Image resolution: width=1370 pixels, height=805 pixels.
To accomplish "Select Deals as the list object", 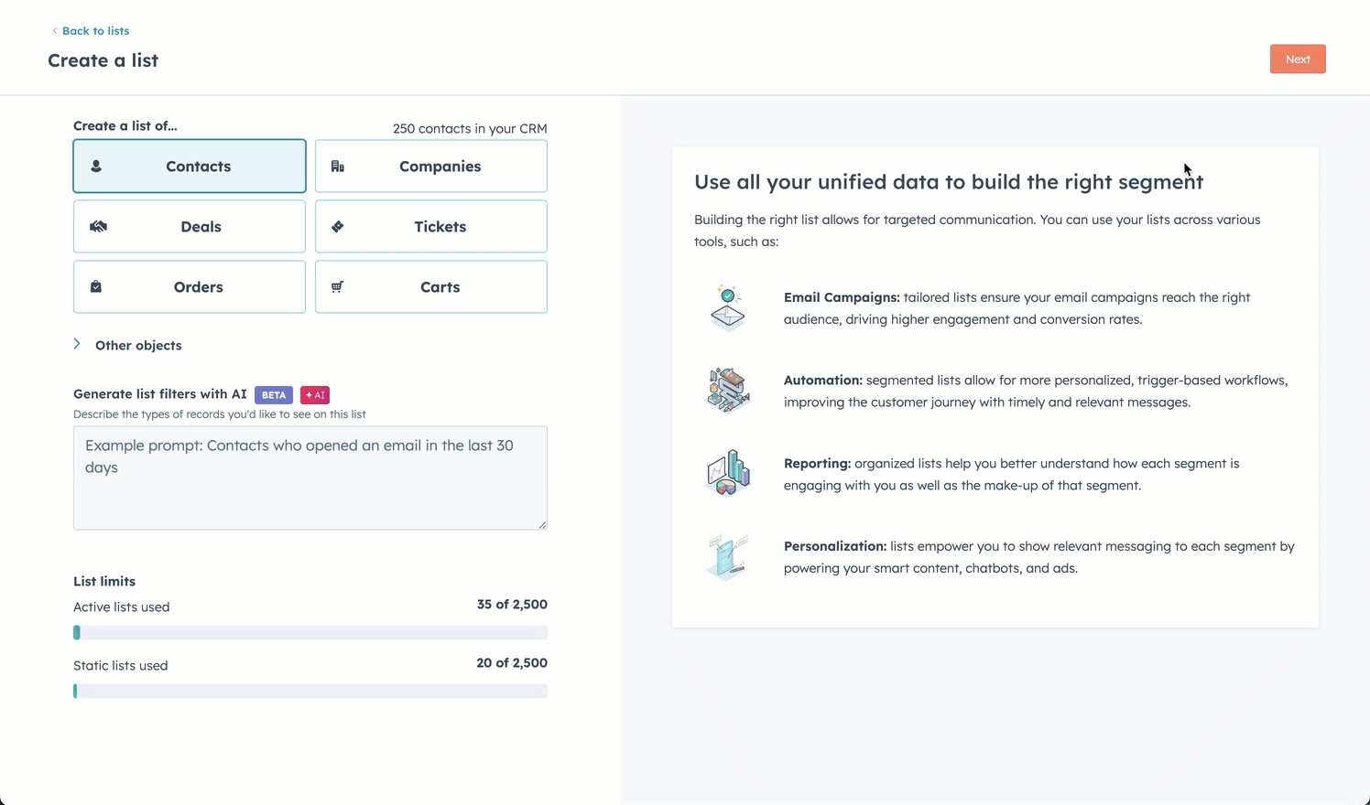I will 190,227.
